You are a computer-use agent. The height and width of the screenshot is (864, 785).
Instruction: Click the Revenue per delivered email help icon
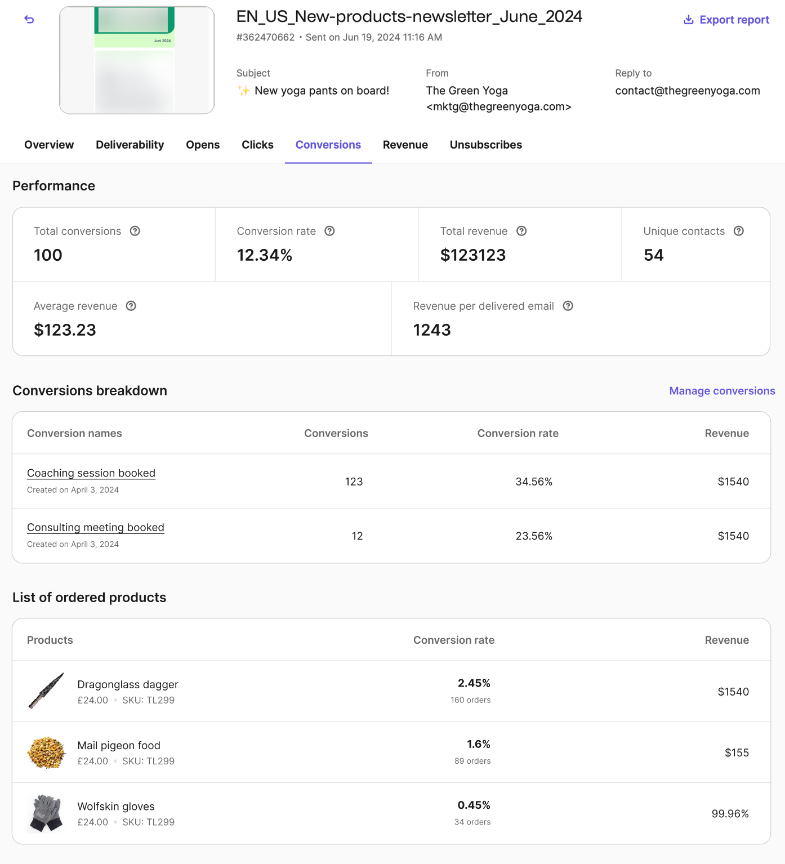click(x=568, y=306)
